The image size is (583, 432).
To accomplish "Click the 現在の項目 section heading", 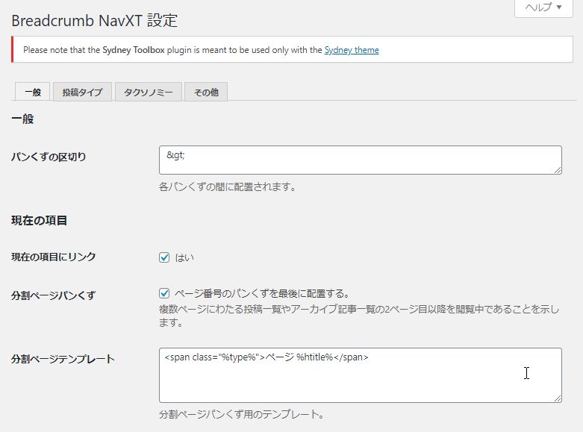I will pos(39,220).
